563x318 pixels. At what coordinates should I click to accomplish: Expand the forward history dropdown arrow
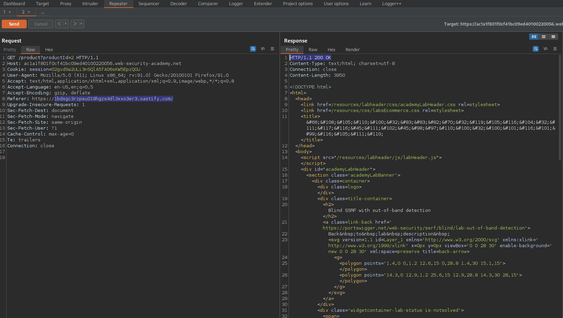point(82,24)
